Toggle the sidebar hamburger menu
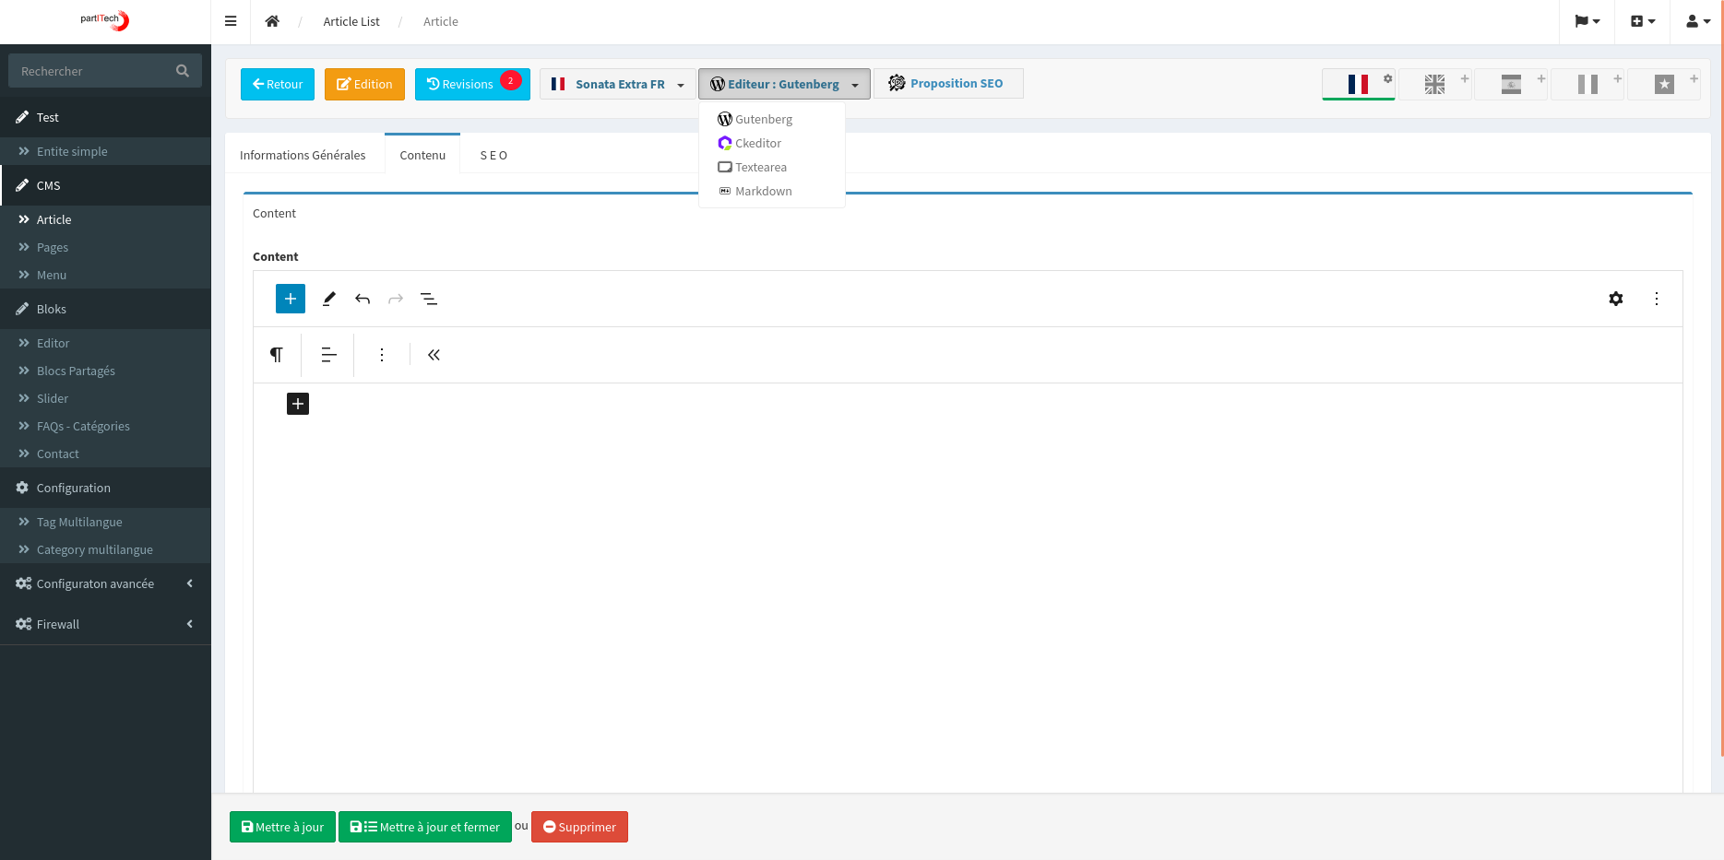 [231, 21]
